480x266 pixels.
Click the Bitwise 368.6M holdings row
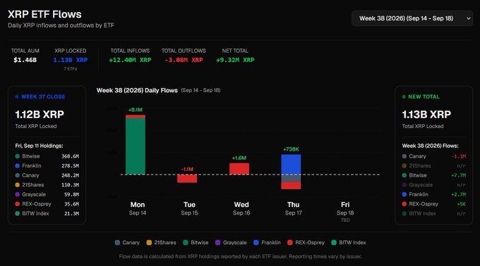(47, 156)
